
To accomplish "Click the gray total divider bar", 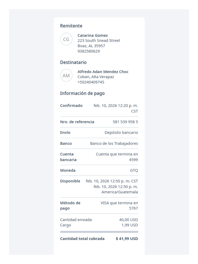I will 99,232.
